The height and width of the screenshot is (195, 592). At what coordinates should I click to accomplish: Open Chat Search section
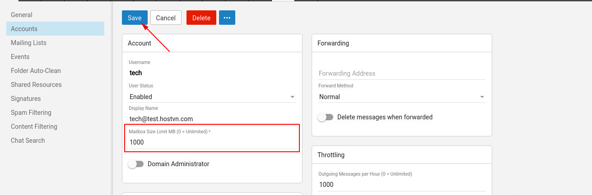point(28,141)
